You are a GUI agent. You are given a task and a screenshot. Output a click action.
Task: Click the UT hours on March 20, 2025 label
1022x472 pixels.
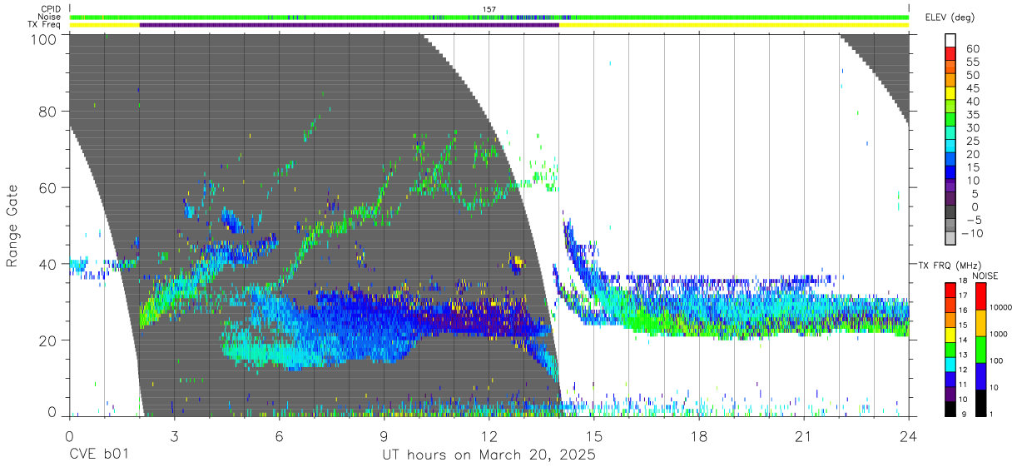(489, 457)
